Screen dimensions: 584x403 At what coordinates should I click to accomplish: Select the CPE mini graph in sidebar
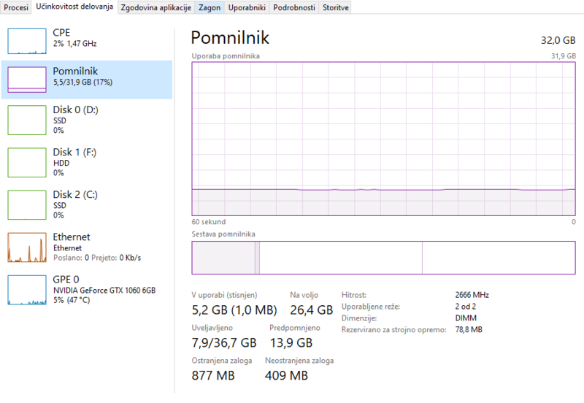pos(27,42)
